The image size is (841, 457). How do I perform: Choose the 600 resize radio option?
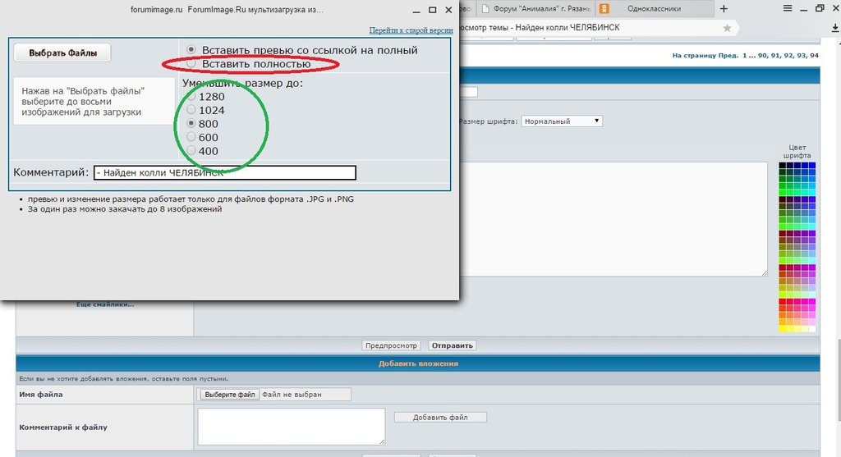tap(191, 137)
